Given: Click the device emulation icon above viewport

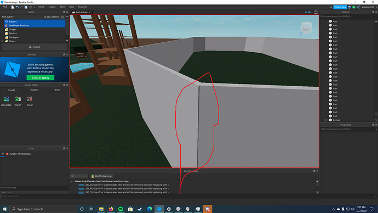Looking at the screenshot, I should pos(316,12).
